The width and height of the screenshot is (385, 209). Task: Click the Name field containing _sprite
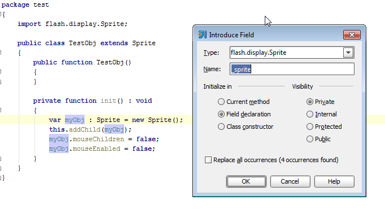point(292,69)
